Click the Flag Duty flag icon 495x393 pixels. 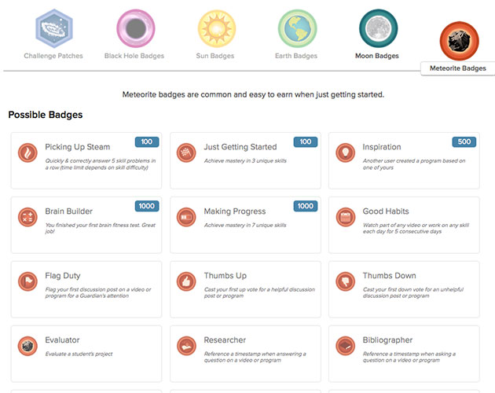(x=28, y=281)
